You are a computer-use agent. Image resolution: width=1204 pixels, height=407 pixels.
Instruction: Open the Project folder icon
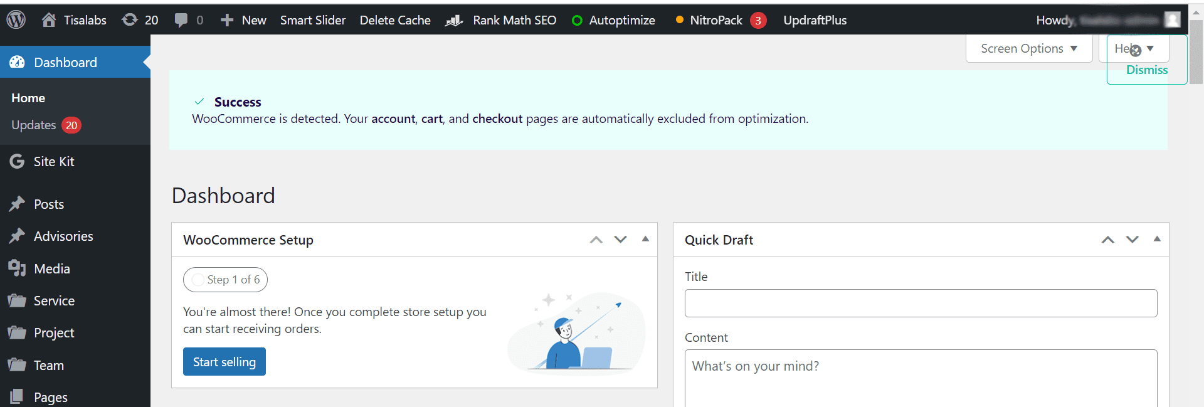coord(17,332)
